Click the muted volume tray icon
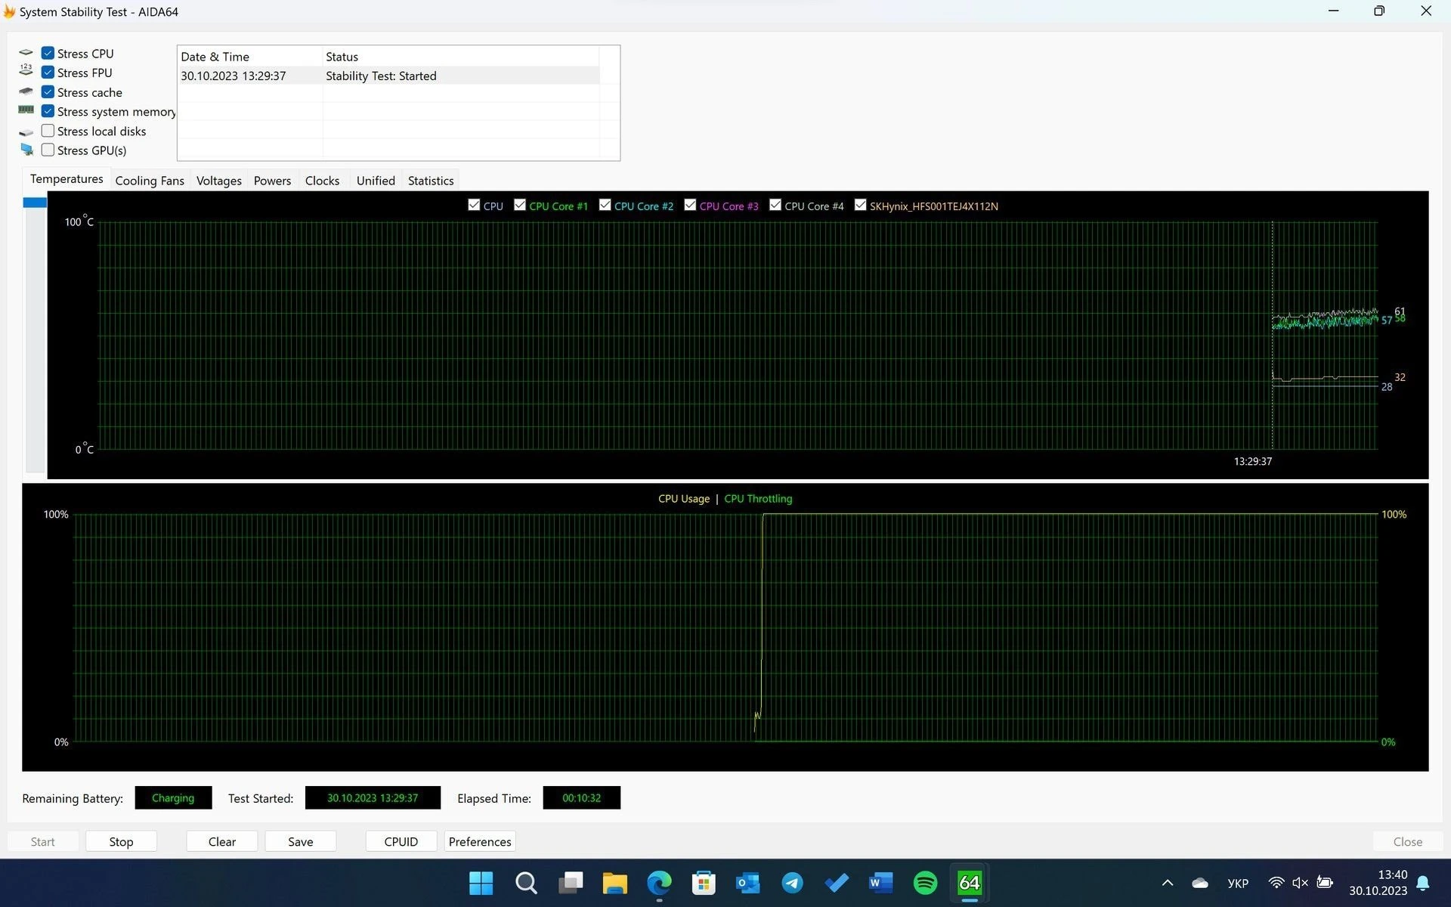1451x907 pixels. tap(1300, 883)
